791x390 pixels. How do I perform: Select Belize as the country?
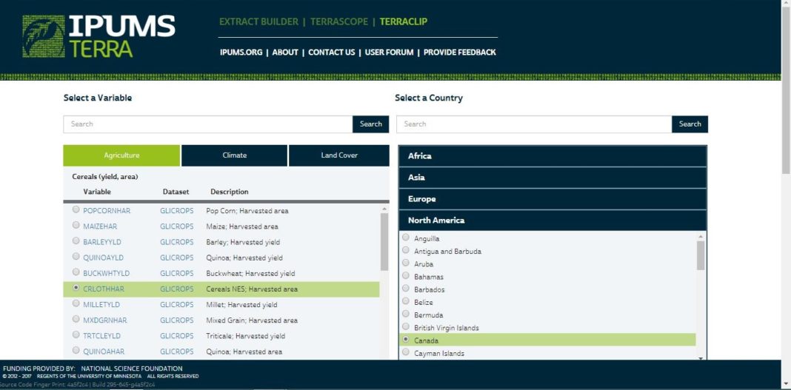tap(405, 302)
